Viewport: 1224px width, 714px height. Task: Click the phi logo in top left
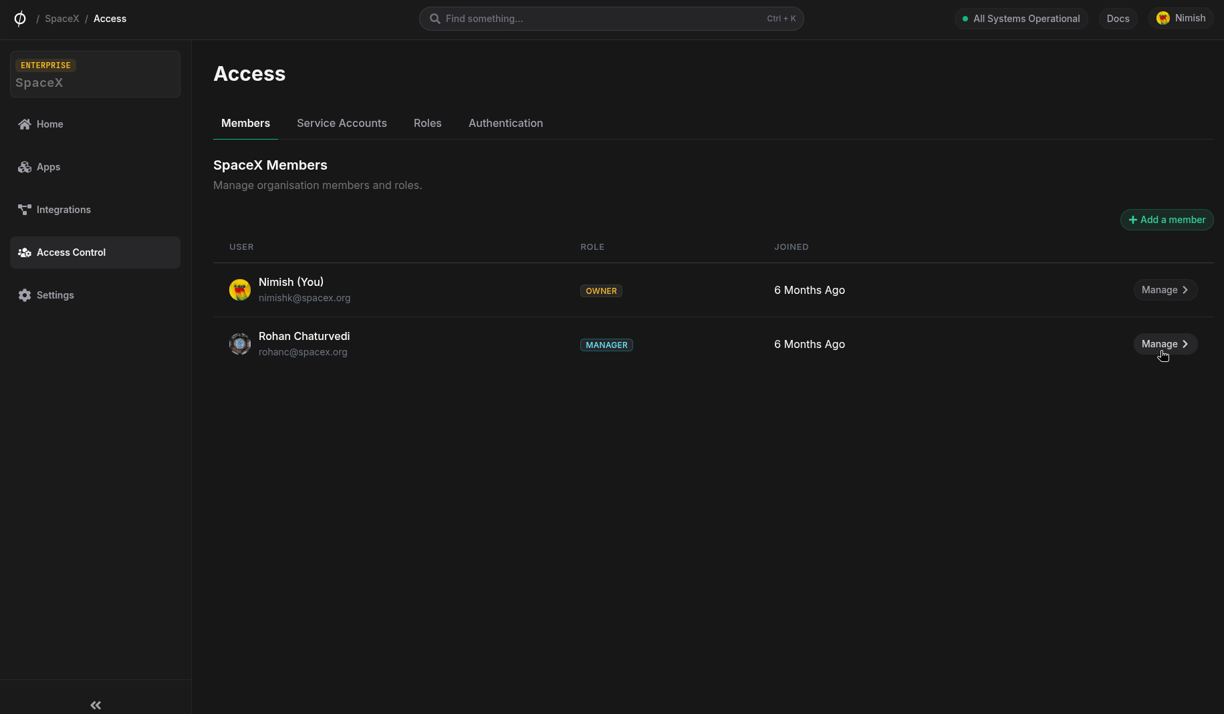click(x=19, y=18)
